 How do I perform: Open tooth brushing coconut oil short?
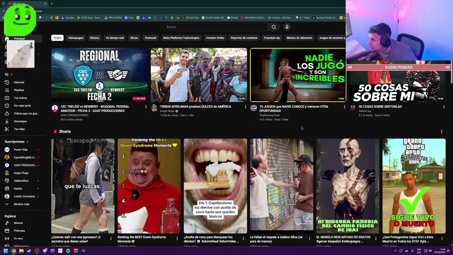coord(215,186)
